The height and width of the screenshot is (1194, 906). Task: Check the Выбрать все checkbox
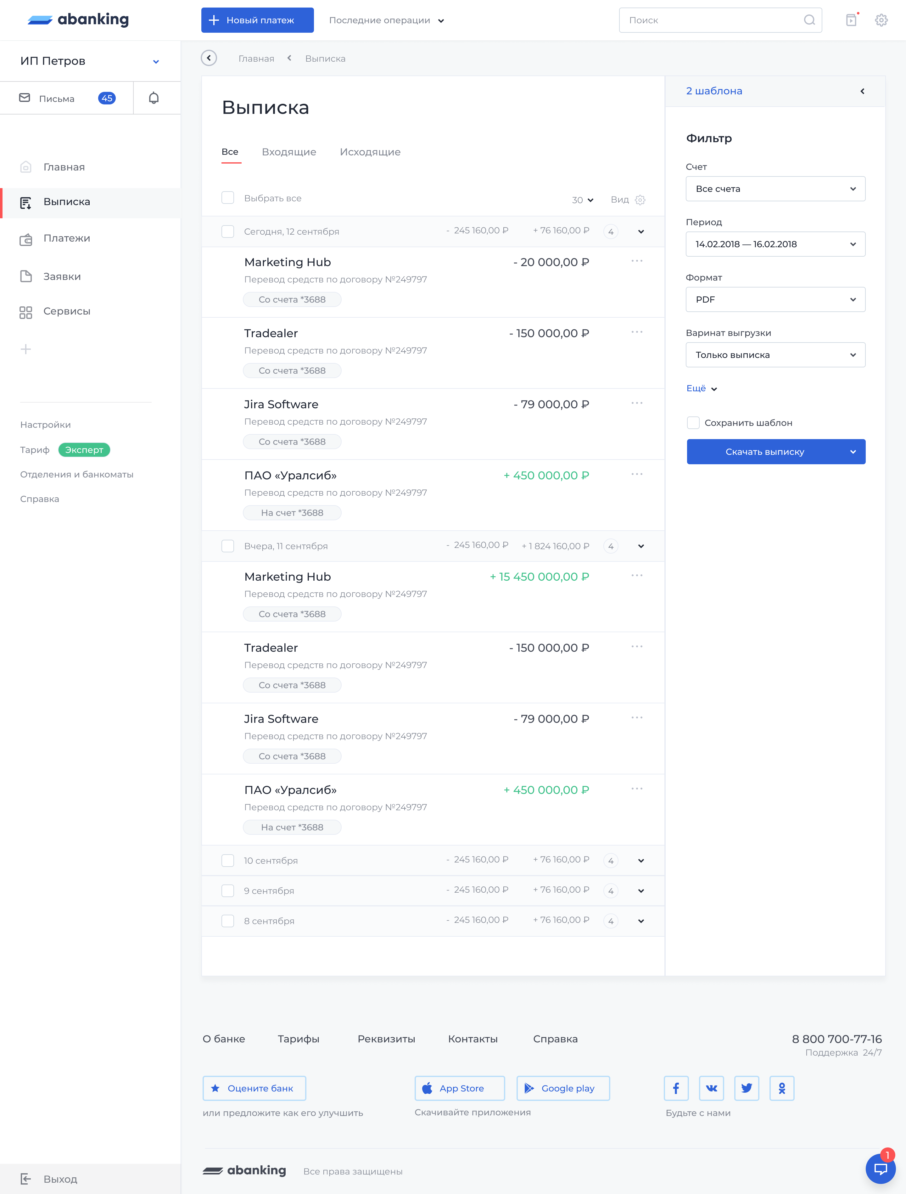(228, 198)
